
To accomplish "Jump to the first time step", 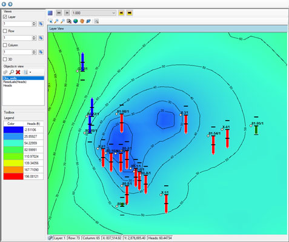I will [59, 13].
